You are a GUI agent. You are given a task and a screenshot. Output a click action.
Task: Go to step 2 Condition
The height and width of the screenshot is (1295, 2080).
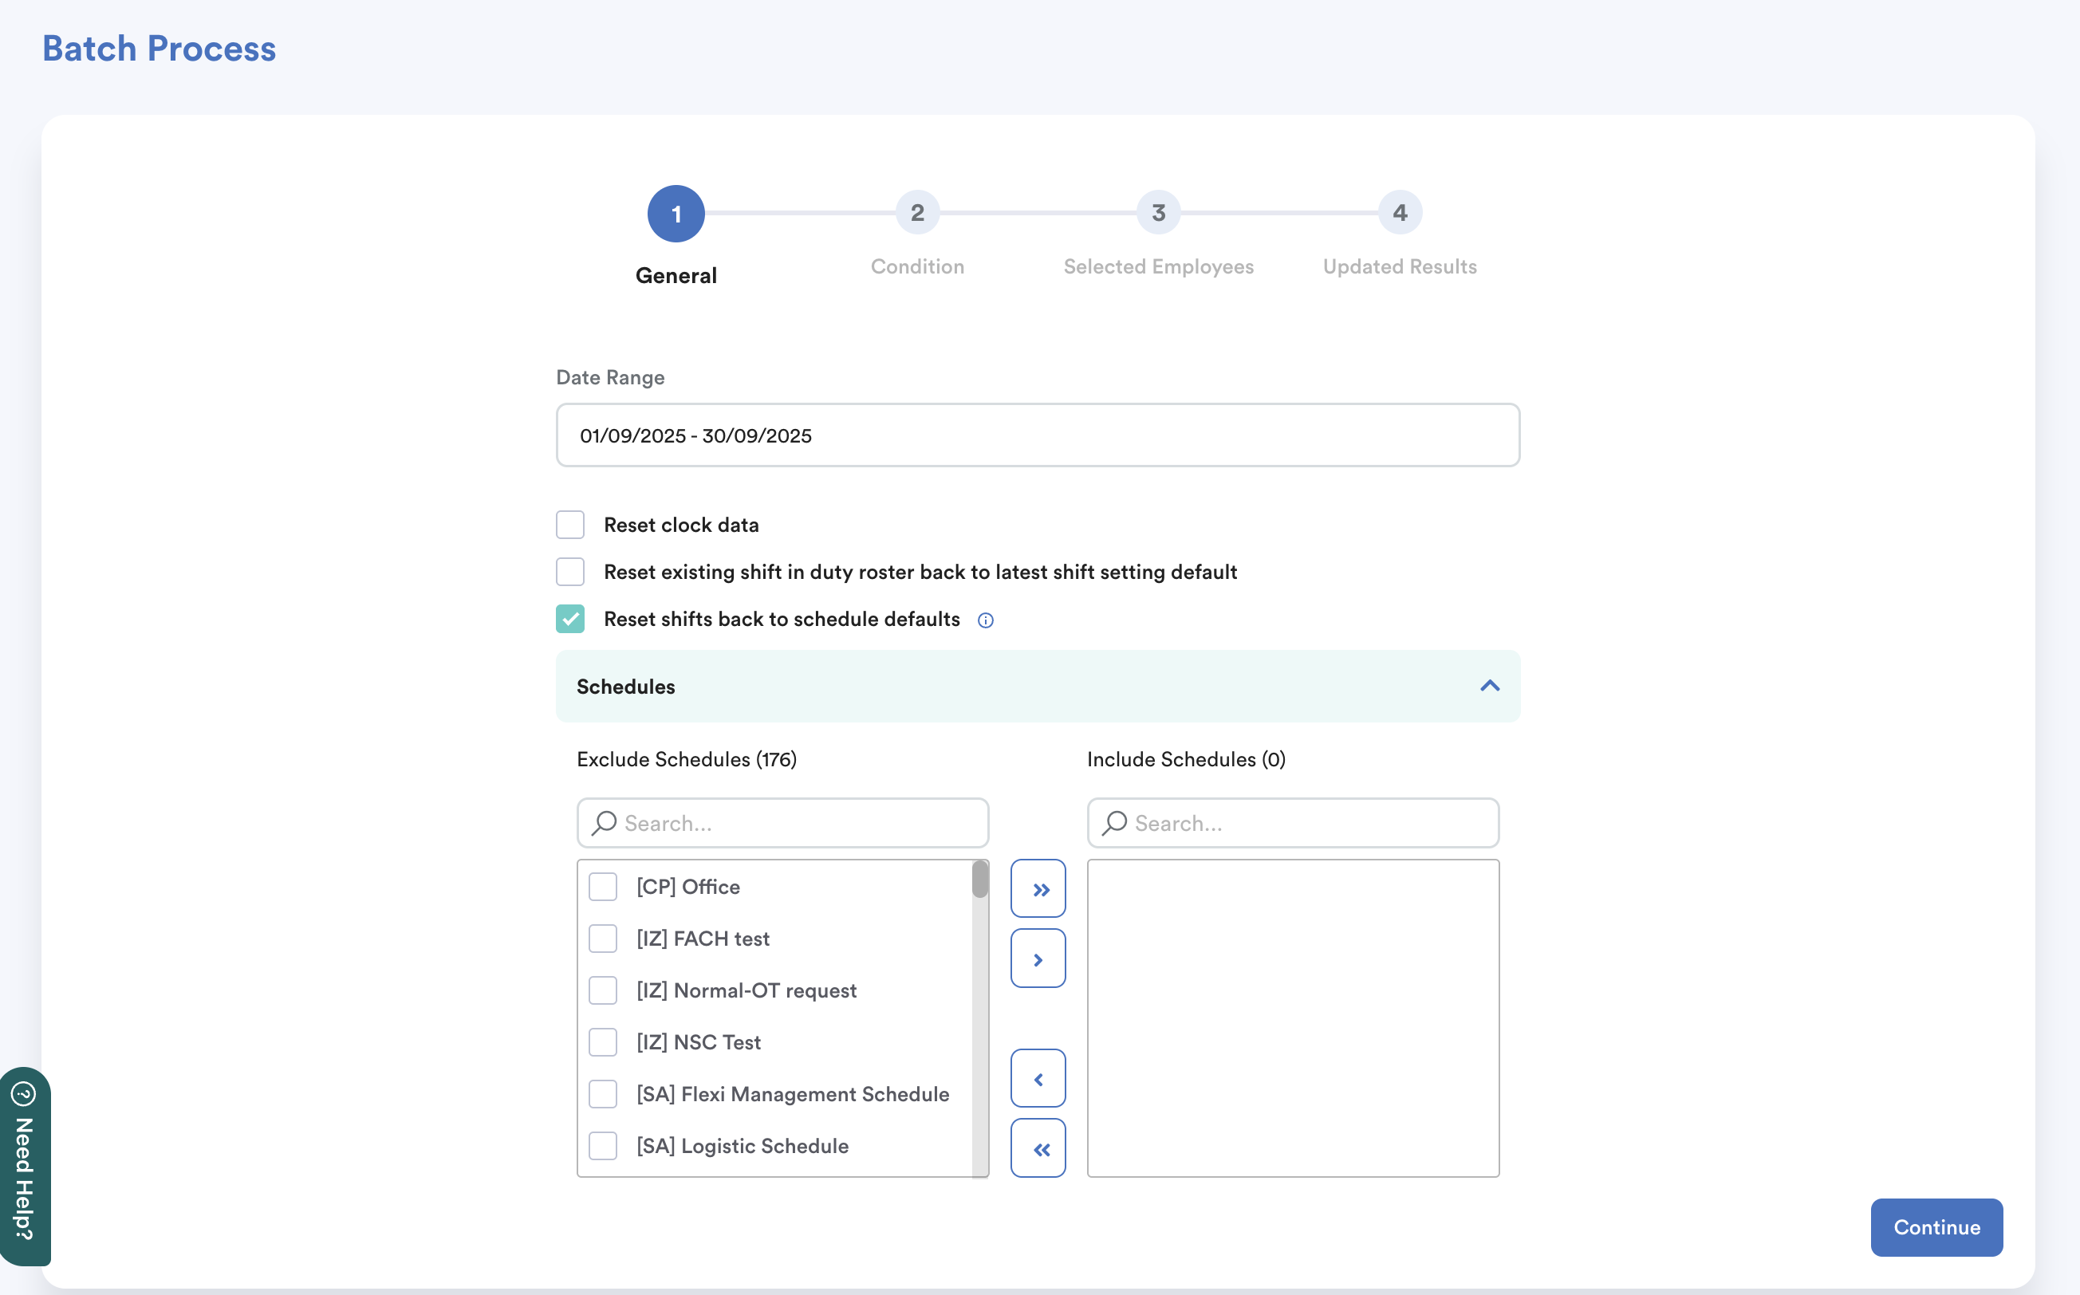tap(916, 212)
